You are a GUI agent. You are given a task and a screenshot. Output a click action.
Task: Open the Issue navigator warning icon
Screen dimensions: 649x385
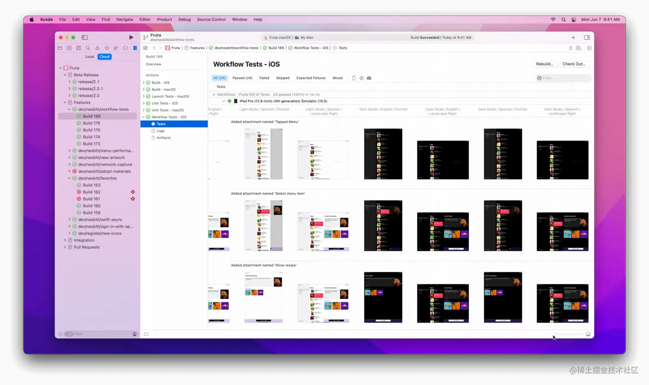[x=97, y=48]
